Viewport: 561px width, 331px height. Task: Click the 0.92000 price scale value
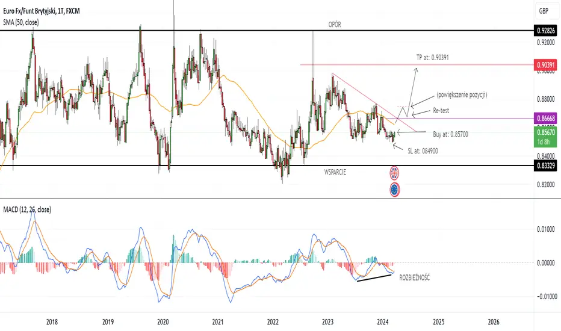[x=546, y=42]
